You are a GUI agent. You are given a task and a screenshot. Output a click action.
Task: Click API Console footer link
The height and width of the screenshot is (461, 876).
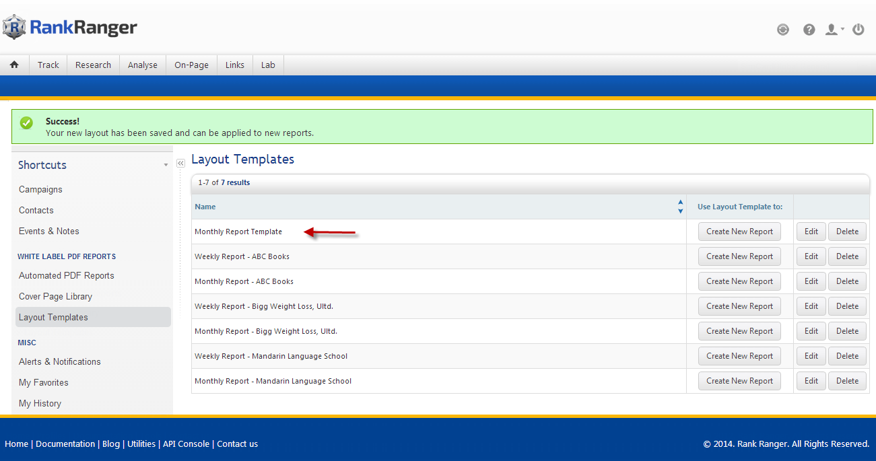pyautogui.click(x=186, y=444)
